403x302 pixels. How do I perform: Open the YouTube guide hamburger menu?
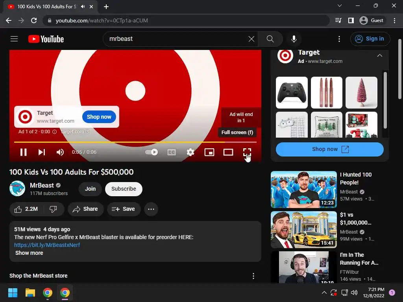tap(14, 39)
